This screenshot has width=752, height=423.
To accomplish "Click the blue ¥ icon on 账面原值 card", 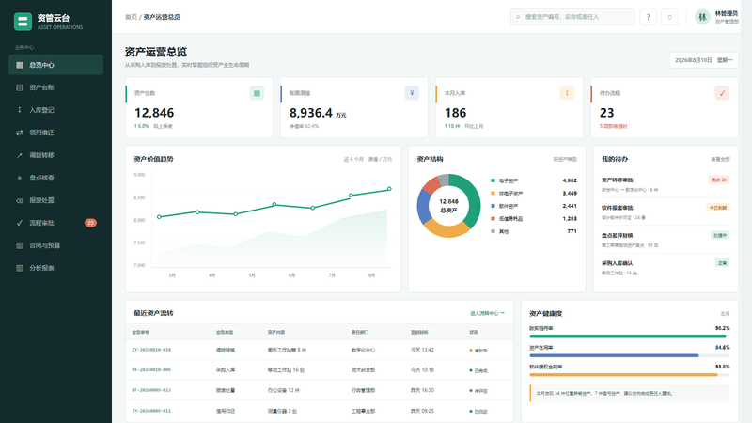I will (412, 93).
